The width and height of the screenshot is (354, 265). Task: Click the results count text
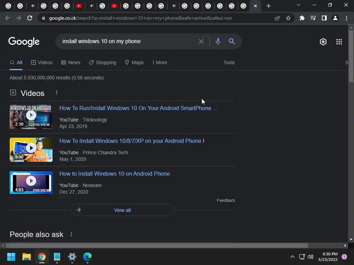[57, 78]
